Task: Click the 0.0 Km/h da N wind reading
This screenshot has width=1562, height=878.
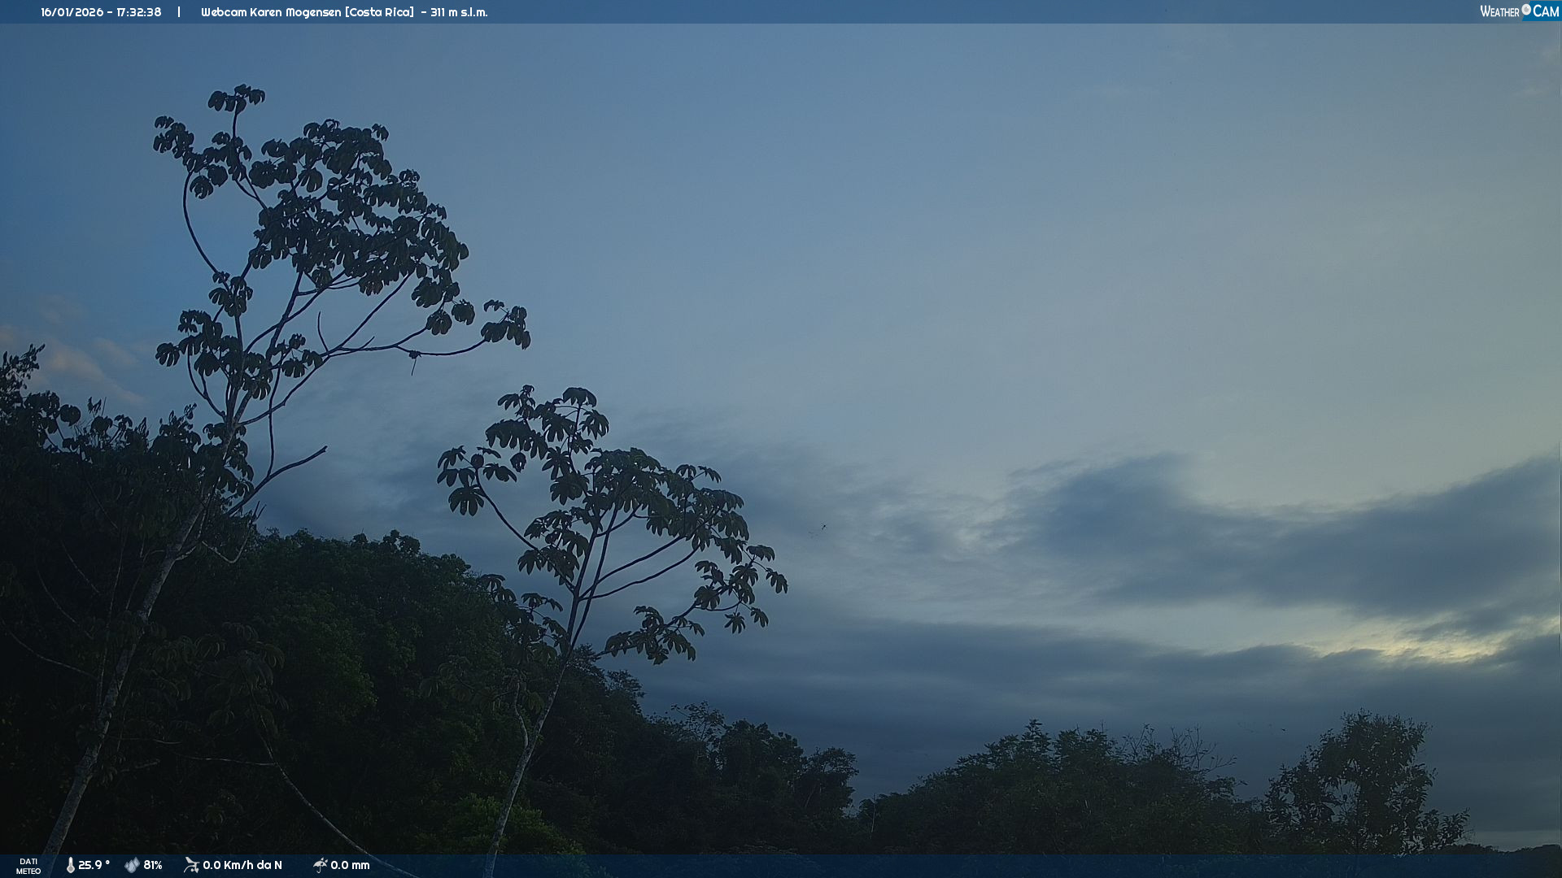Action: [x=242, y=865]
